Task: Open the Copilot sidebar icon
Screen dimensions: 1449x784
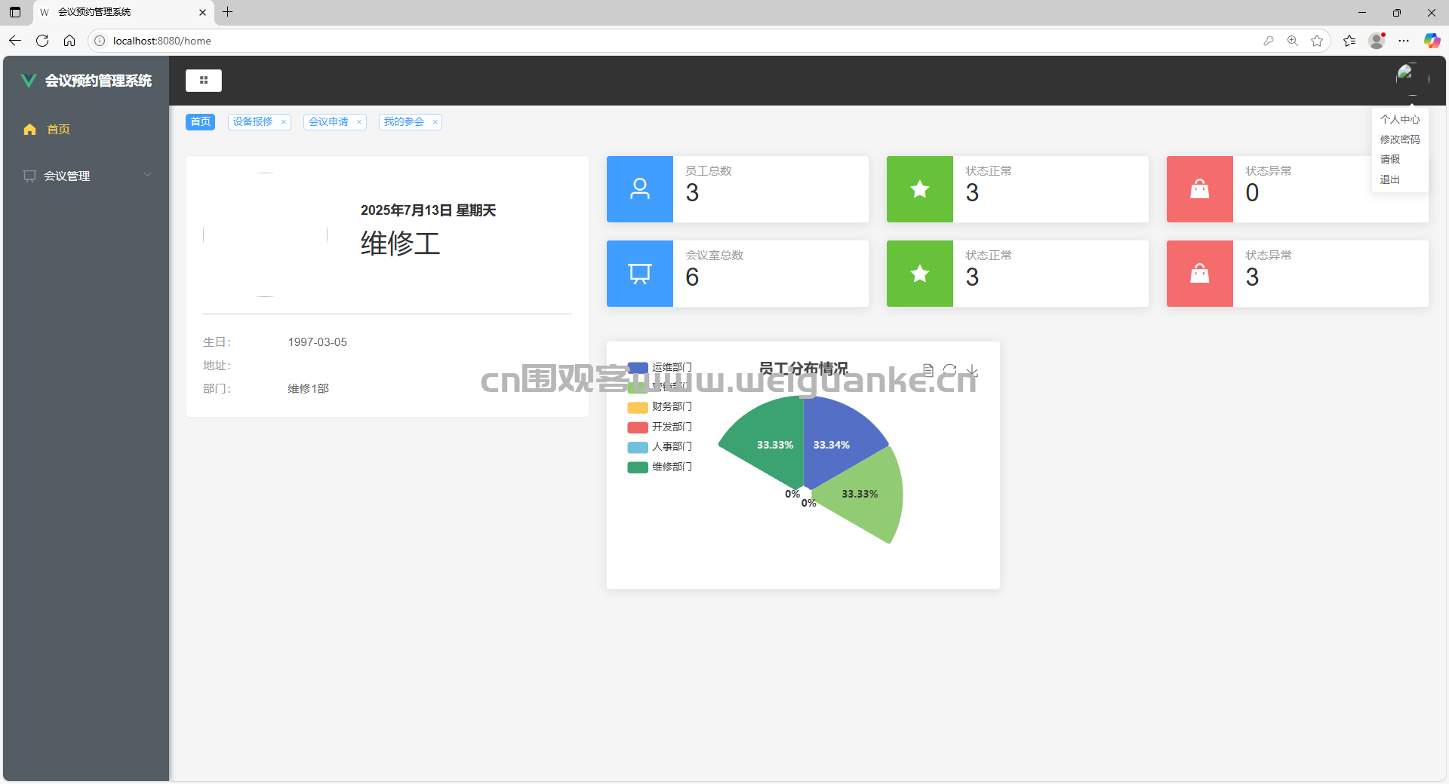Action: pos(1432,41)
